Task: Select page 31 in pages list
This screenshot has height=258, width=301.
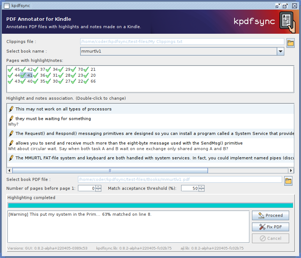Action: click(52, 75)
